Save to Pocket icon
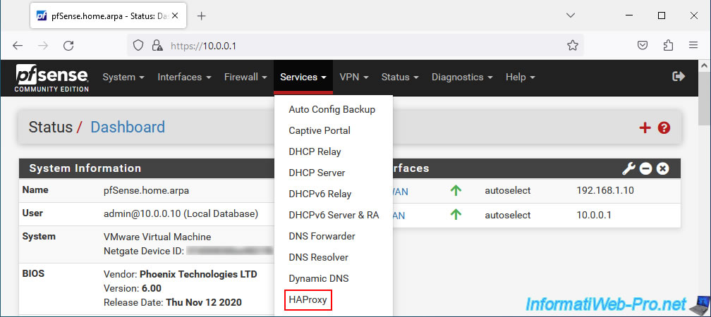Viewport: 711px width, 317px height. click(x=643, y=45)
